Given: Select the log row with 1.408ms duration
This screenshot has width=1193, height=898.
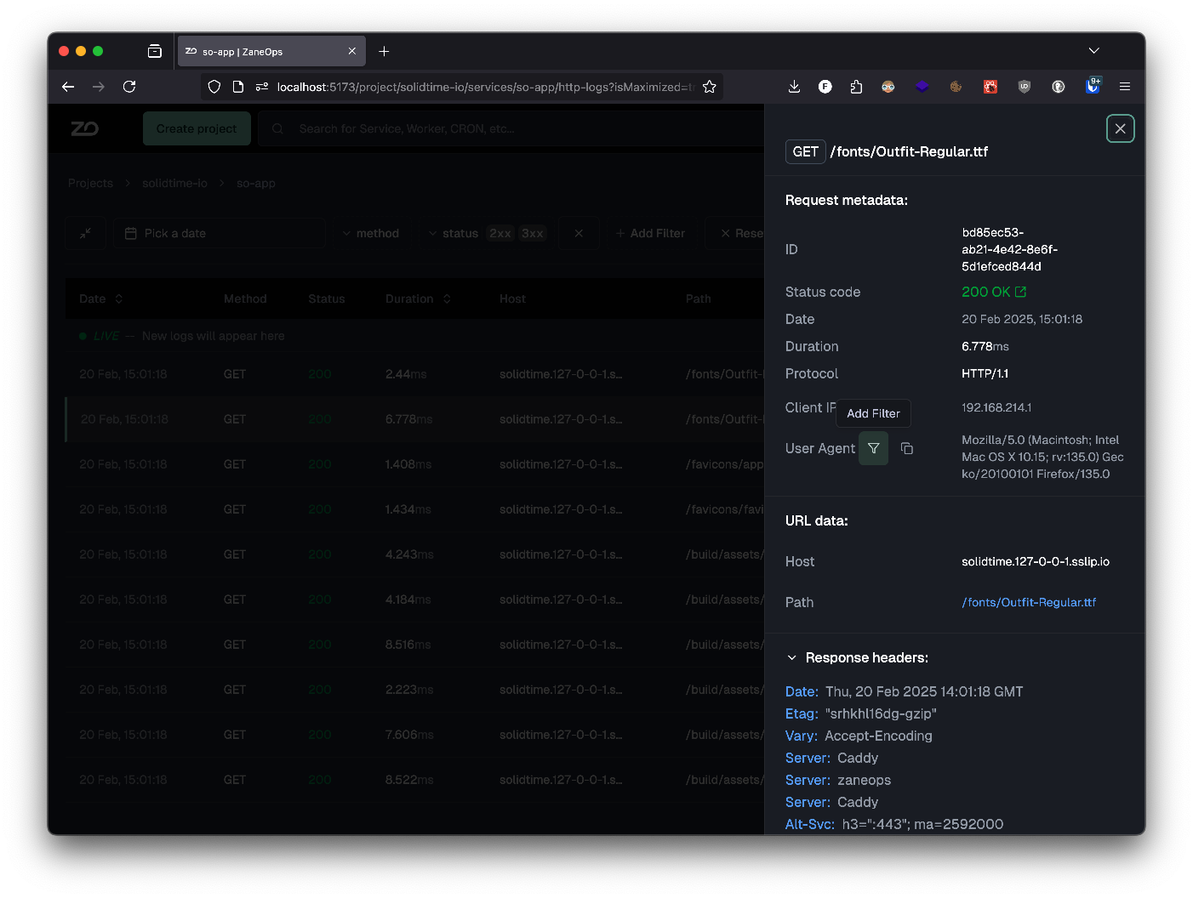Looking at the screenshot, I should 414,464.
